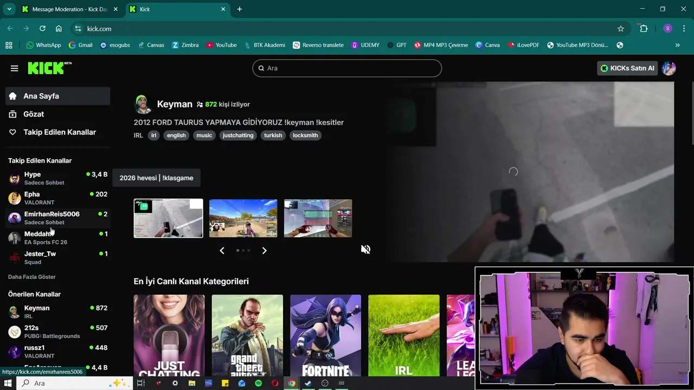View site information for kick.com

(x=78, y=29)
